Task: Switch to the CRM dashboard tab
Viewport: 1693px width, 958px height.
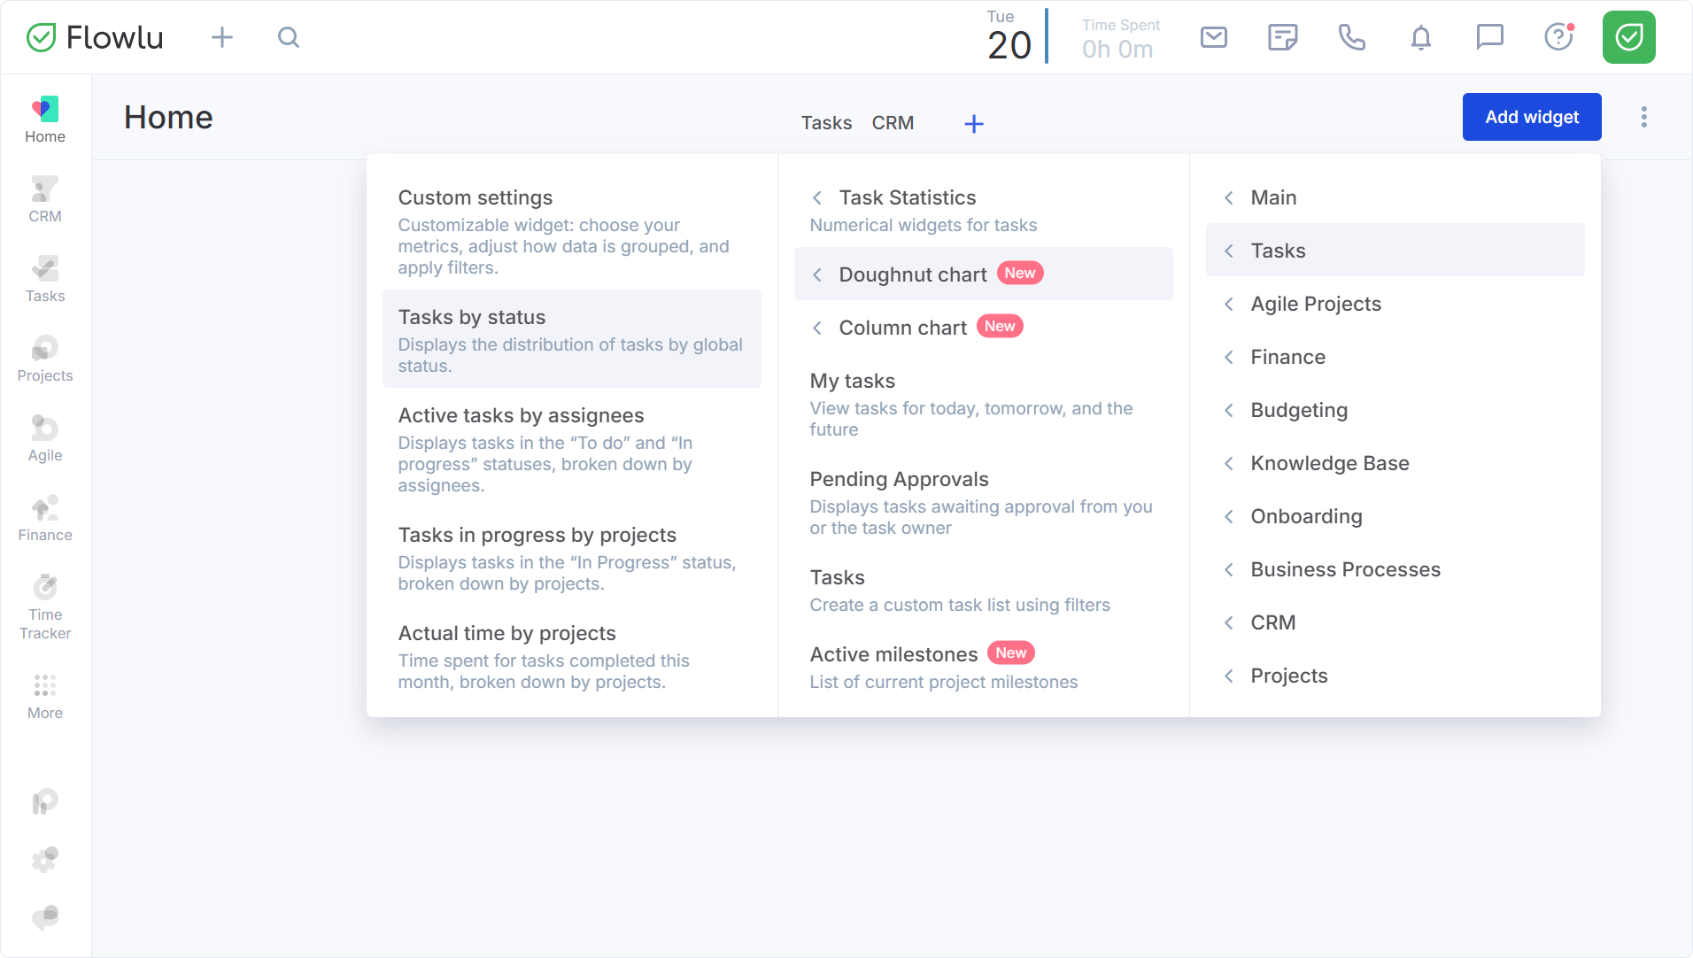Action: [x=893, y=123]
